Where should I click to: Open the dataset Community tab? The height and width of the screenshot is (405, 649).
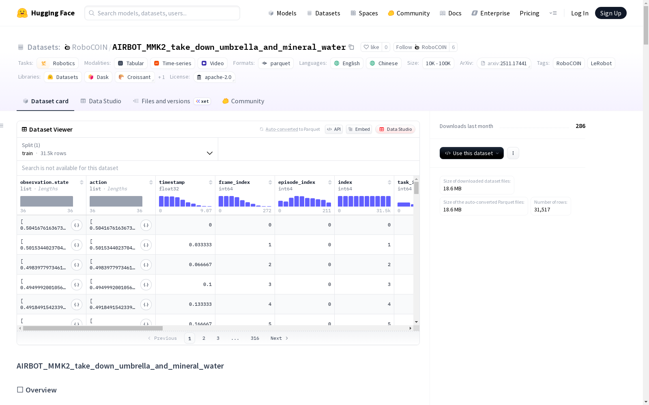click(x=243, y=101)
